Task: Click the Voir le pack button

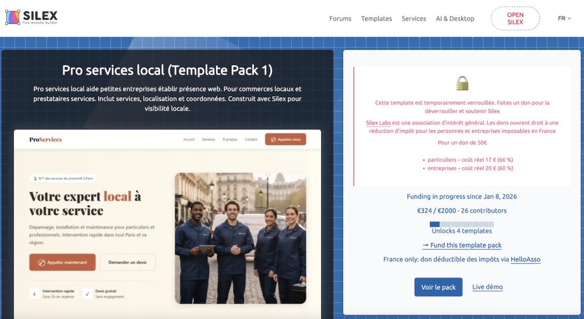Action: pyautogui.click(x=439, y=287)
